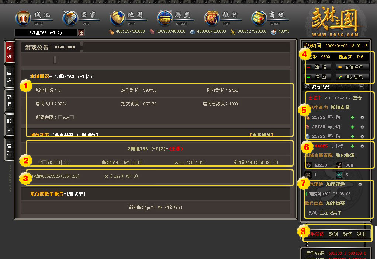This screenshot has width=377, height=259.
Task: Click green plus on the -44825 row
Action: click(353, 146)
